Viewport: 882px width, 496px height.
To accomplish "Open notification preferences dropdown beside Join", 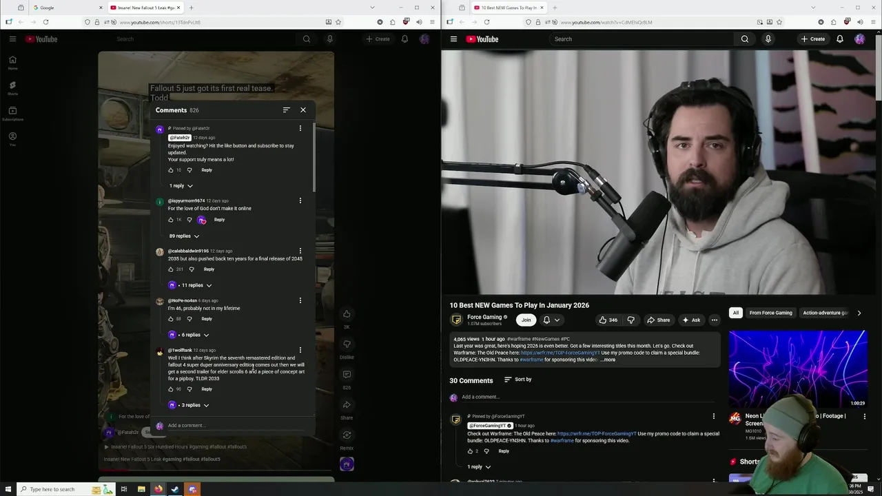I will 551,320.
